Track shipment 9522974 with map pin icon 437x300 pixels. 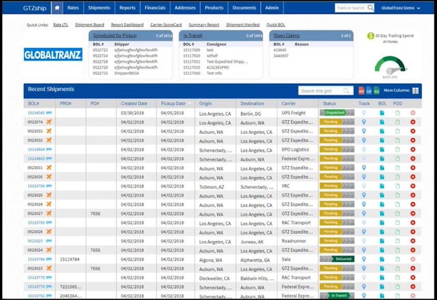click(x=363, y=122)
